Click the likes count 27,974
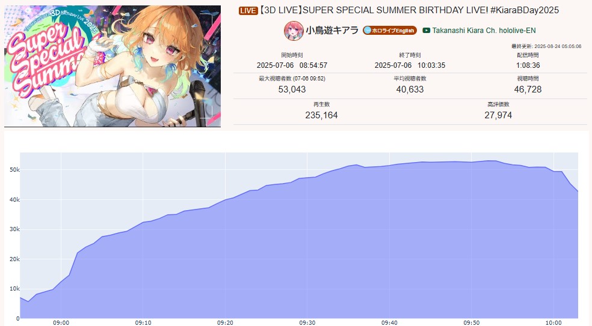592x326 pixels. [498, 115]
